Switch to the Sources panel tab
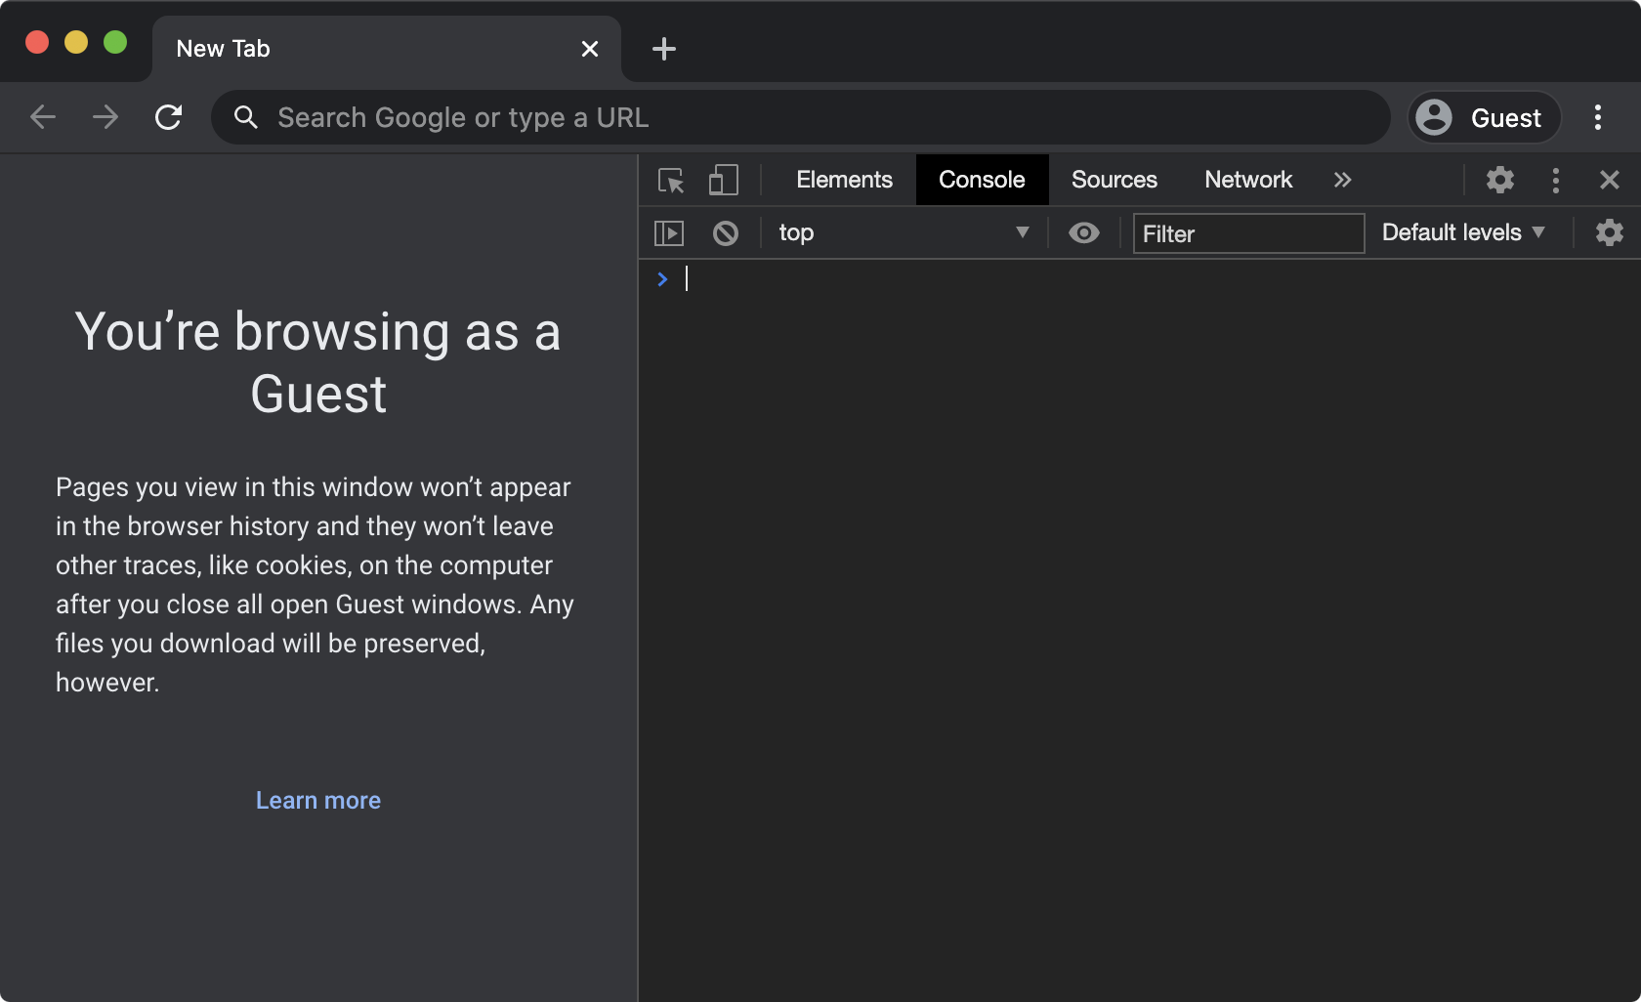Image resolution: width=1641 pixels, height=1002 pixels. point(1115,180)
